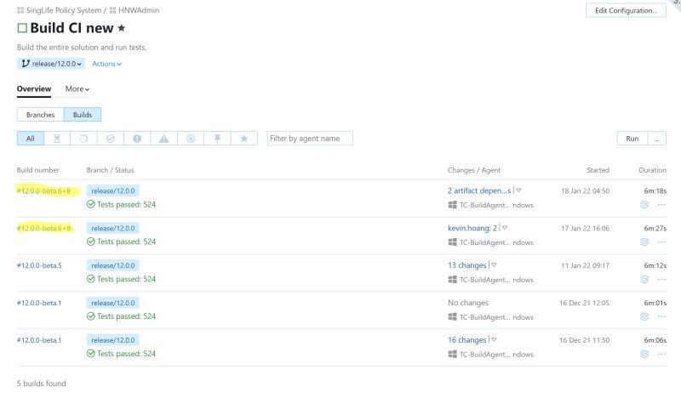The width and height of the screenshot is (681, 409).
Task: Open build #12.0.0-beta.1 started at 11:50
Action: (39, 340)
